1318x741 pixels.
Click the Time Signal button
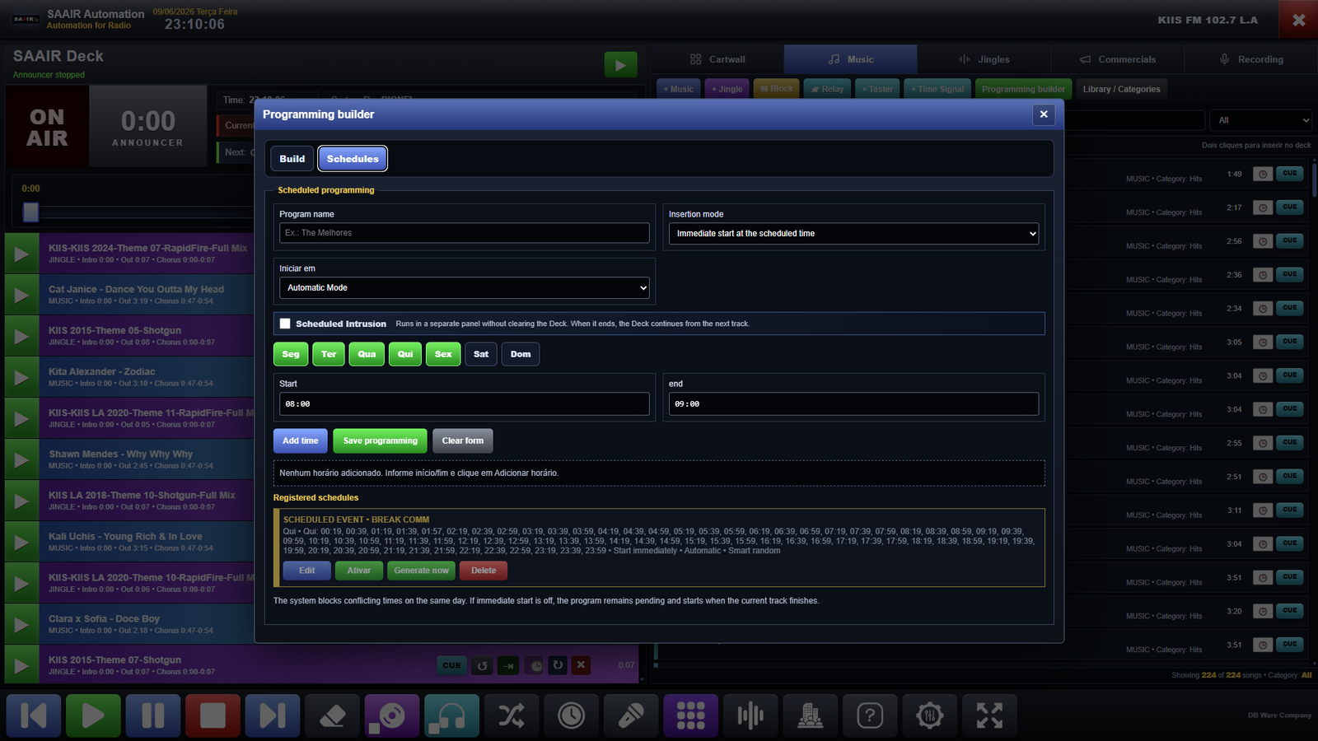[x=937, y=89]
